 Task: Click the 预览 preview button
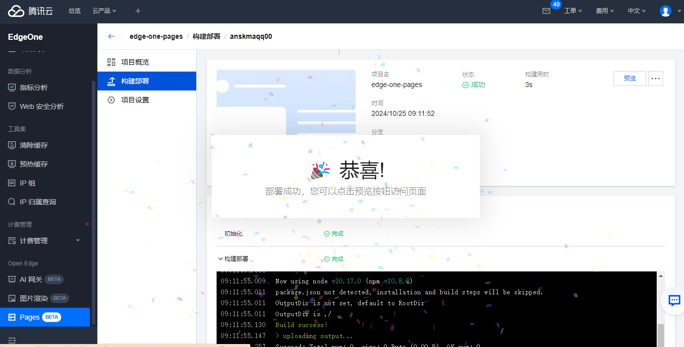tap(629, 79)
